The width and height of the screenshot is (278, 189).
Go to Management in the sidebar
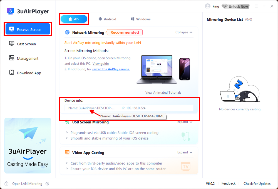click(28, 58)
